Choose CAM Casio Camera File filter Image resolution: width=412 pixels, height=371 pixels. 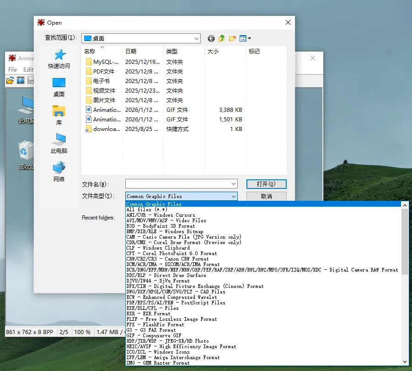(263, 237)
